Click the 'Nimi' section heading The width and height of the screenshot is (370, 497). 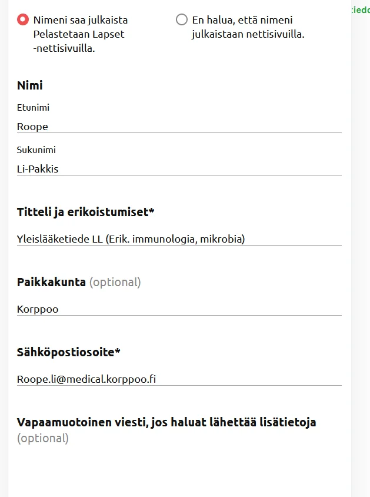(x=30, y=85)
